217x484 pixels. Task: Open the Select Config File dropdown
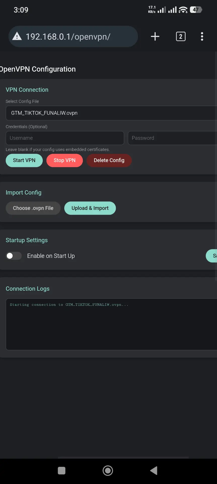[x=111, y=113]
